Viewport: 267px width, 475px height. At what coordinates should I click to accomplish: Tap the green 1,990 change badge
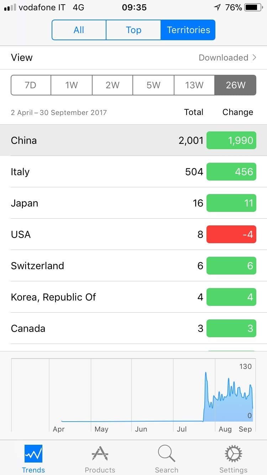click(x=231, y=140)
